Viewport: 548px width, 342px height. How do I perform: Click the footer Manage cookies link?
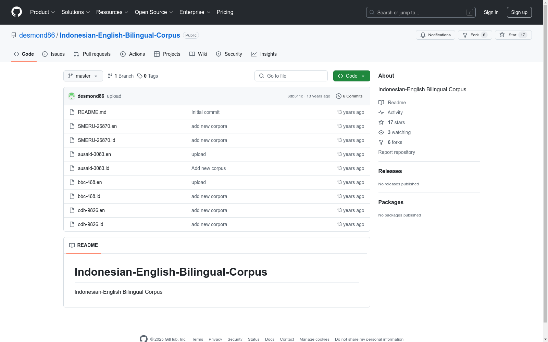pos(314,339)
